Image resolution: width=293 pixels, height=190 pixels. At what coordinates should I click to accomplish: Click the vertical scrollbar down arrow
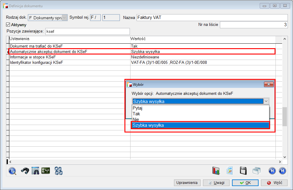point(284,157)
